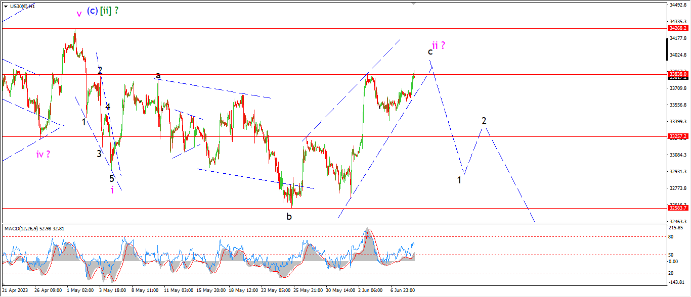Open the chart symbol dropdown arrow beside US30
The width and height of the screenshot is (691, 297).
pos(6,6)
